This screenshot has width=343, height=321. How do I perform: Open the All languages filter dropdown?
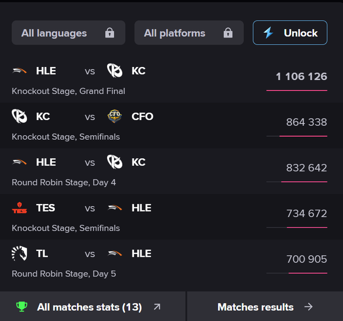click(68, 33)
